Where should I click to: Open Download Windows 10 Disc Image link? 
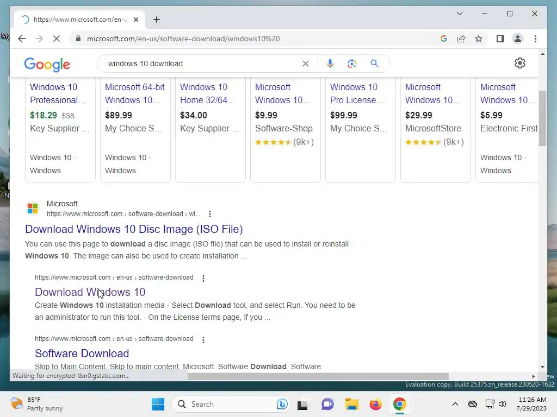134,229
